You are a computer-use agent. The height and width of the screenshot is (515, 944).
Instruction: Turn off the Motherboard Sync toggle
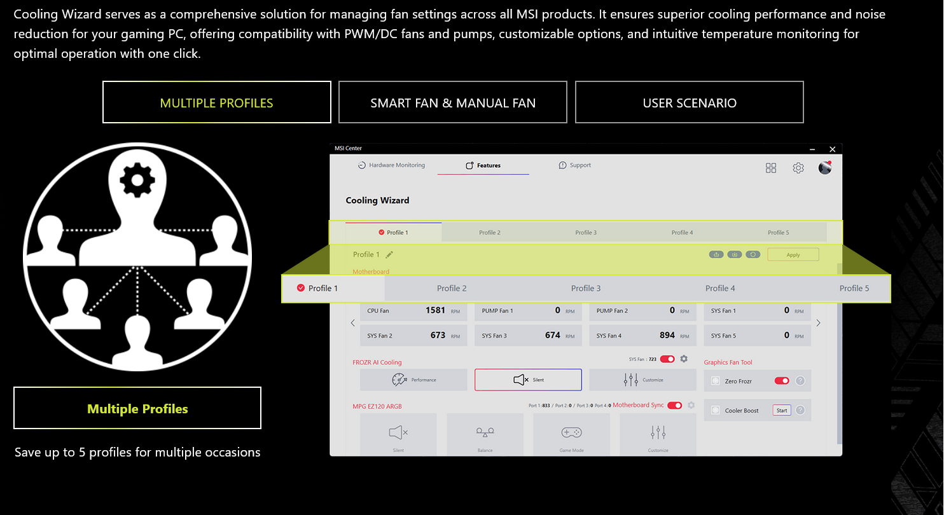674,406
